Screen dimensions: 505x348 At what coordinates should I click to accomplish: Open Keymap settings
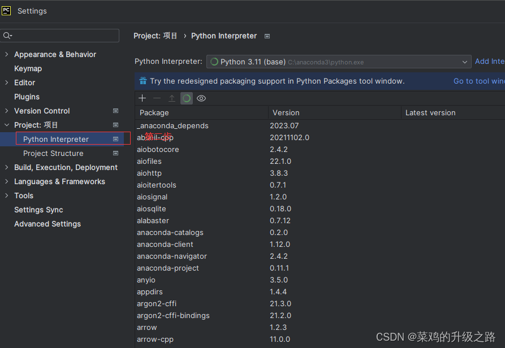28,68
